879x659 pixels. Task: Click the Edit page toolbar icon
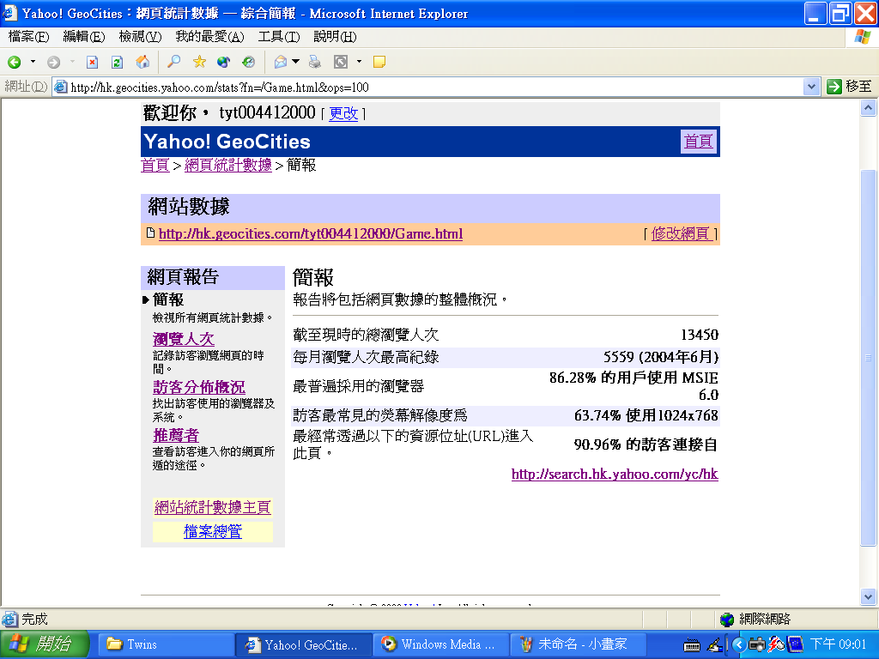tap(341, 62)
